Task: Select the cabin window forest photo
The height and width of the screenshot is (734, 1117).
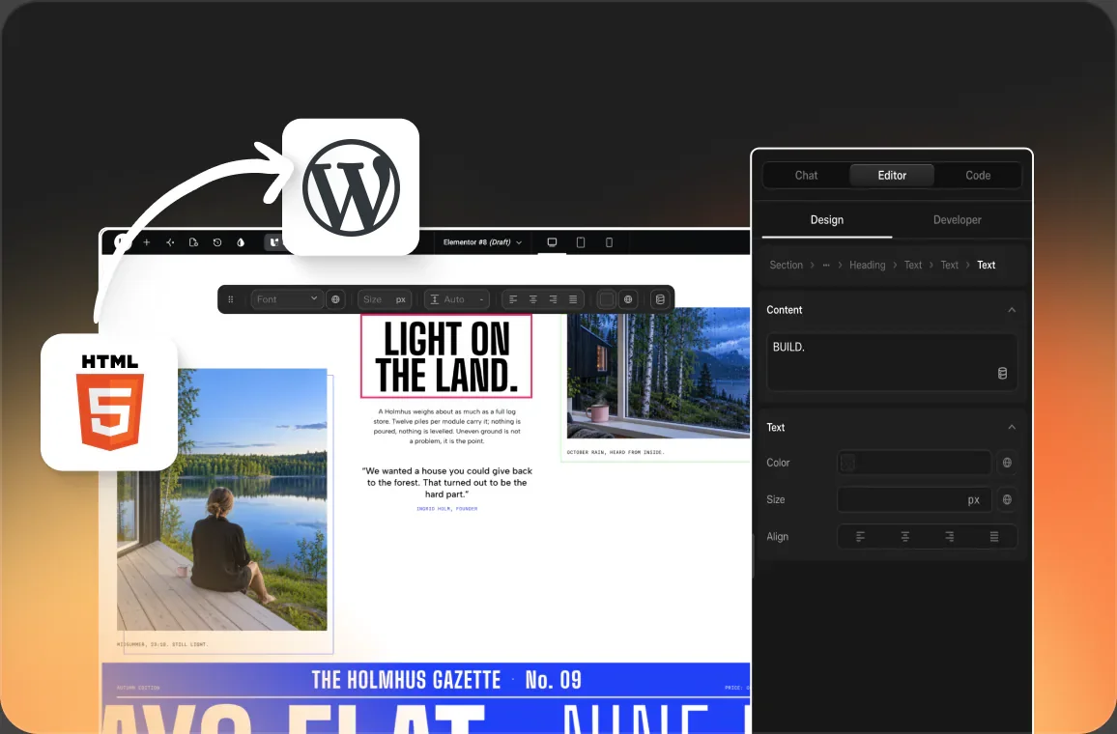Action: click(x=658, y=373)
